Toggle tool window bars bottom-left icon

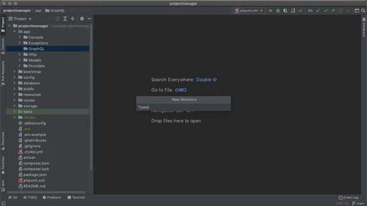click(3, 204)
